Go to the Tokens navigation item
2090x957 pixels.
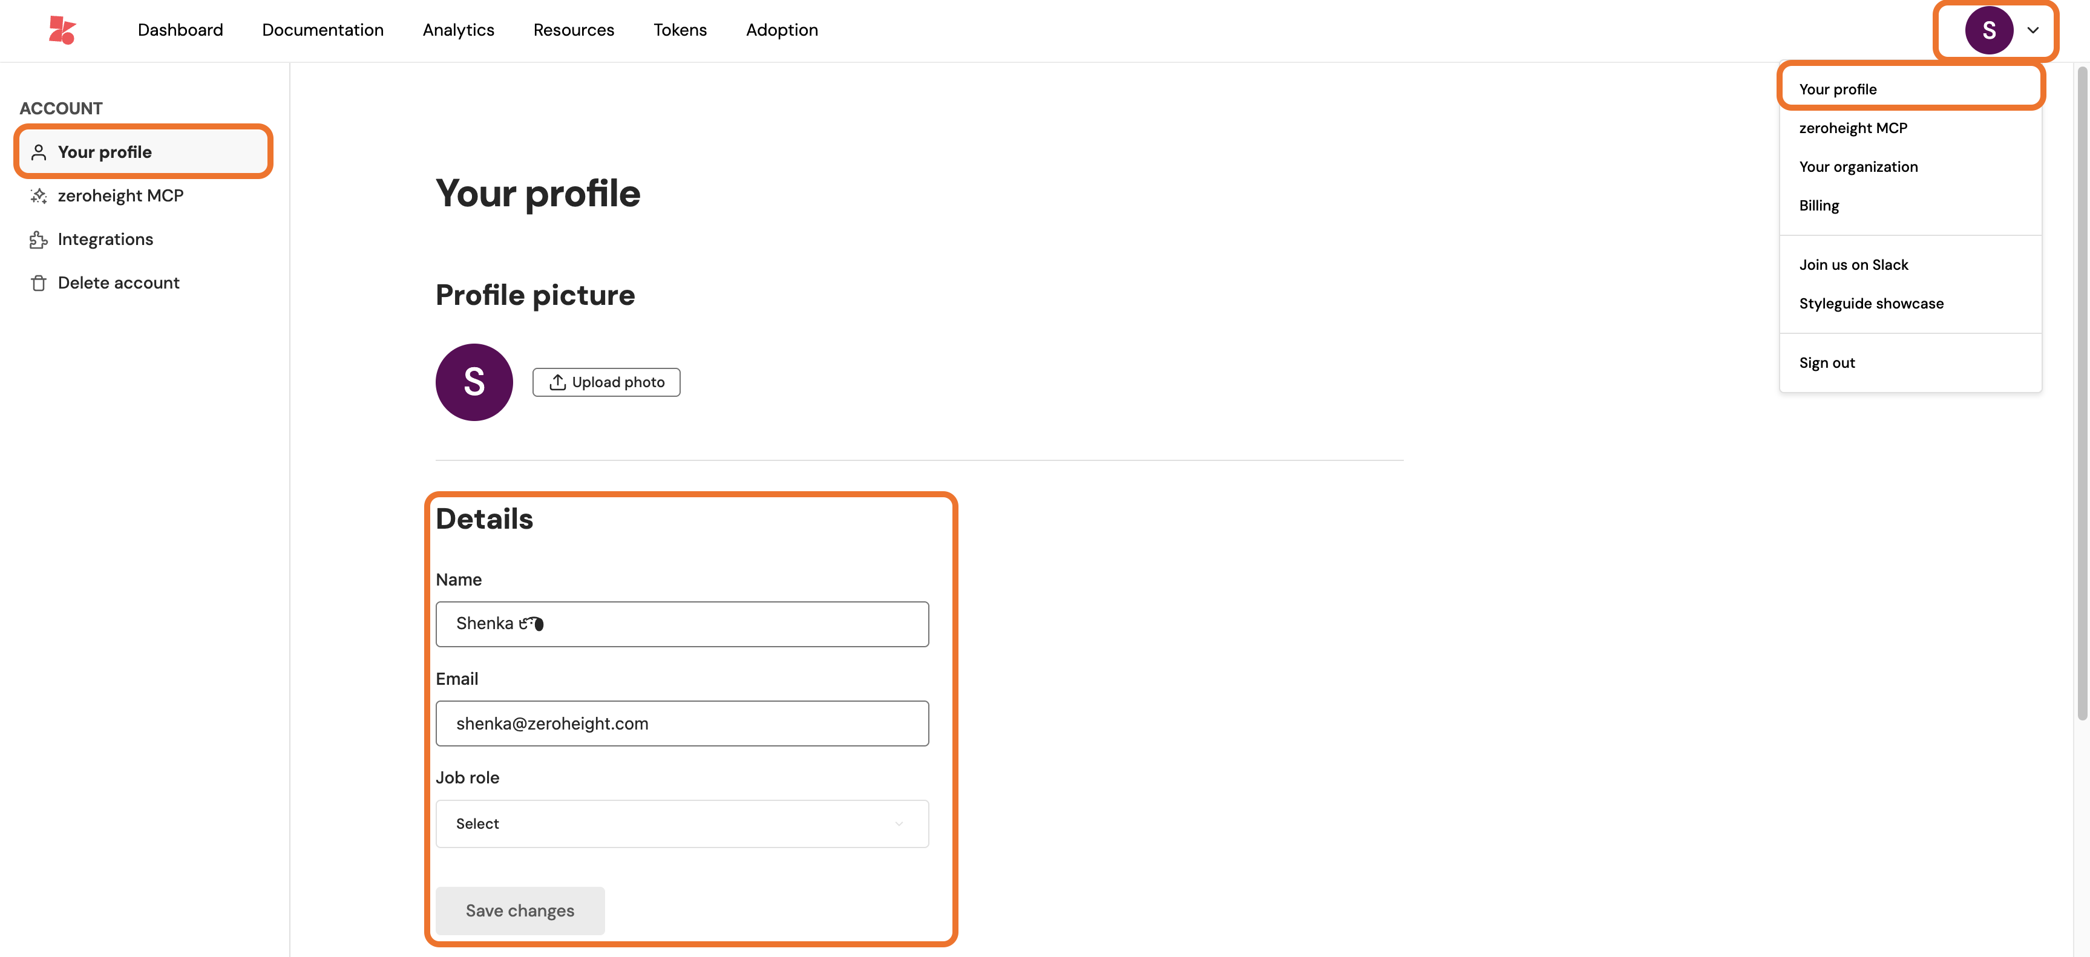pos(680,30)
